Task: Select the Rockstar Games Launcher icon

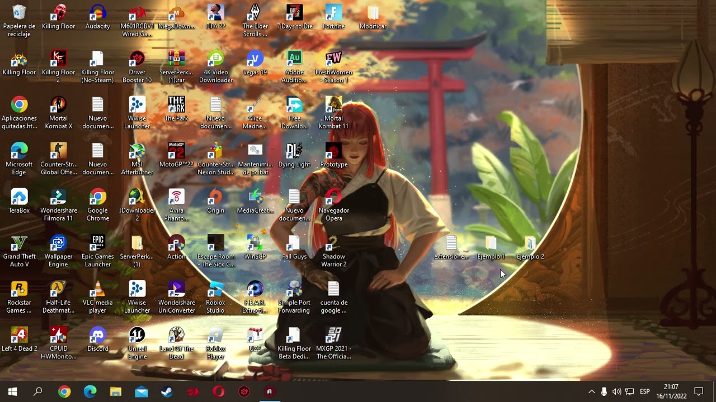Action: tap(19, 298)
